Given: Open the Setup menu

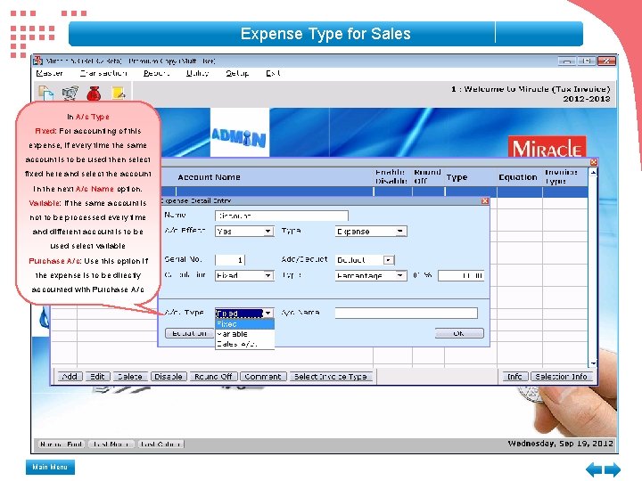Looking at the screenshot, I should click(x=237, y=73).
